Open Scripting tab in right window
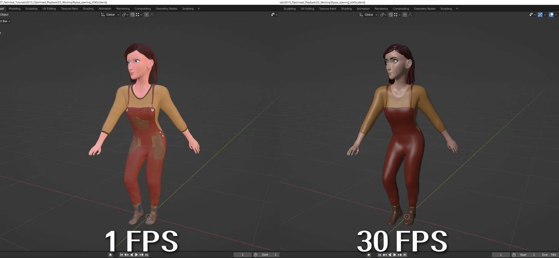The height and width of the screenshot is (258, 559). pos(446,8)
